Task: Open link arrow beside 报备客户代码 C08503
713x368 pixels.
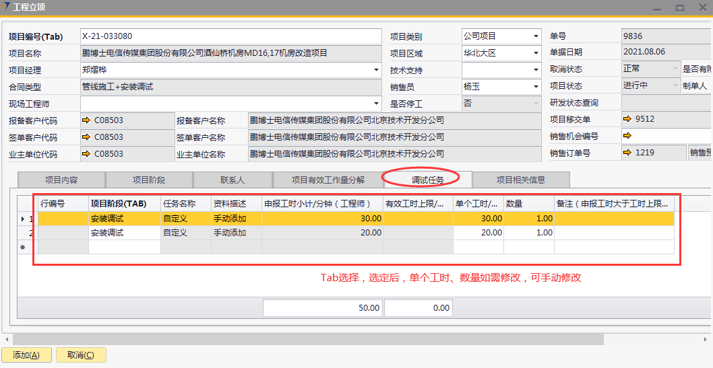Action: 86,120
